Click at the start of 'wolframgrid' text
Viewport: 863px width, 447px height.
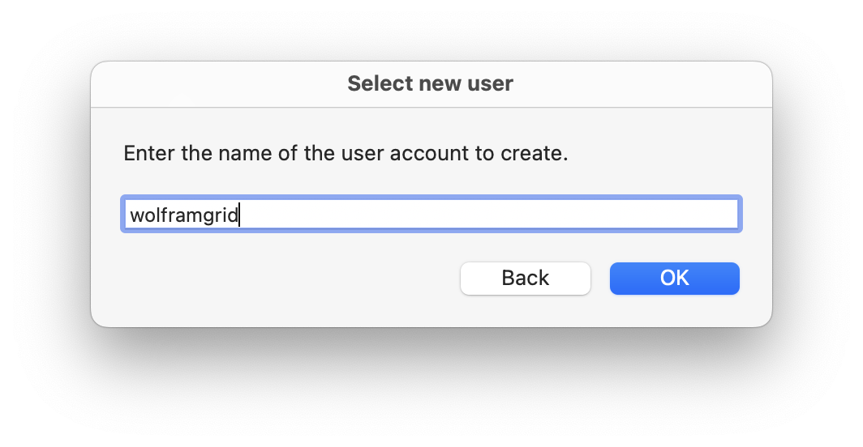[x=131, y=215]
